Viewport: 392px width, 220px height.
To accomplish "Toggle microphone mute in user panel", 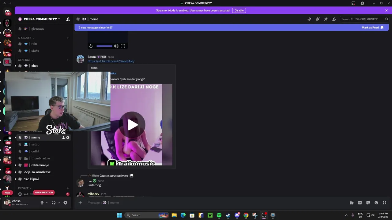I will tap(42, 203).
